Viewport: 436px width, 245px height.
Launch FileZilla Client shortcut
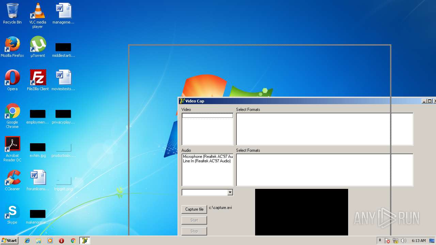point(37,80)
